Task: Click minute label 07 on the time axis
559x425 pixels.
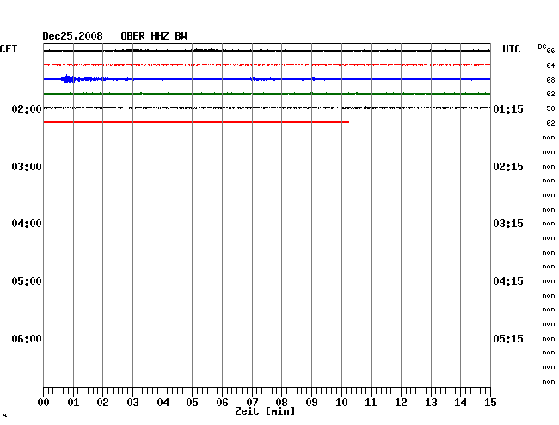Action: pos(252,403)
